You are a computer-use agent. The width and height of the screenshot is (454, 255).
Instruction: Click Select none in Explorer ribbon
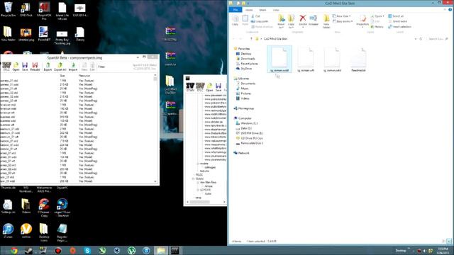[397, 21]
